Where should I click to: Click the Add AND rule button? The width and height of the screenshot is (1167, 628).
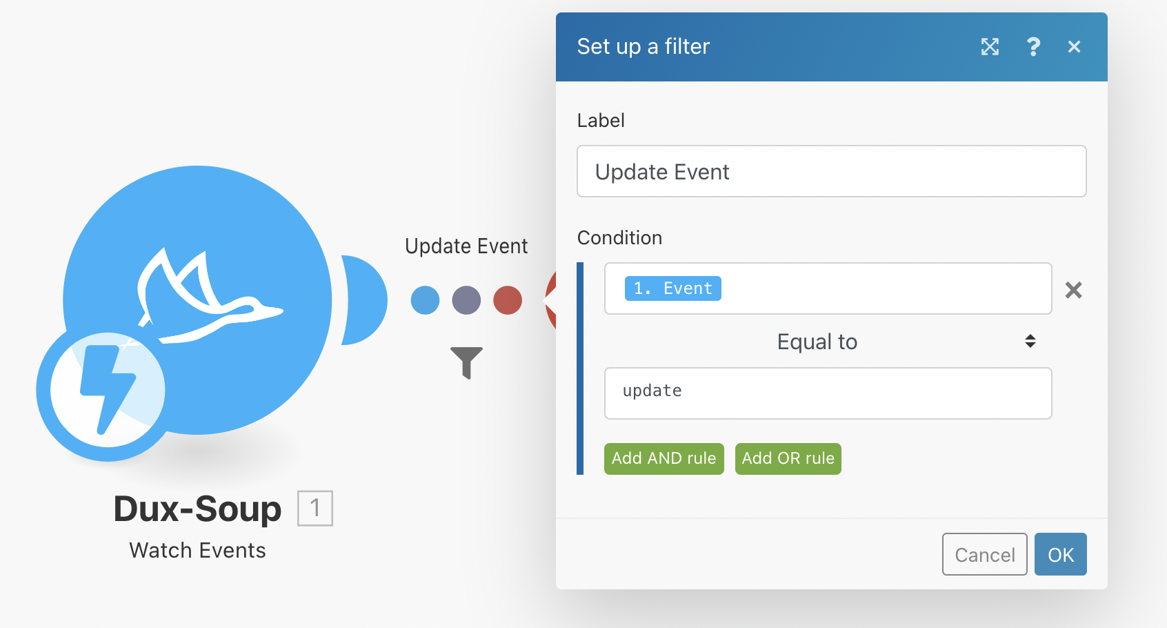(x=664, y=459)
